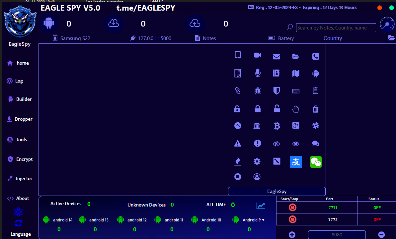Click the Country column header
The height and width of the screenshot is (239, 396).
(x=333, y=38)
